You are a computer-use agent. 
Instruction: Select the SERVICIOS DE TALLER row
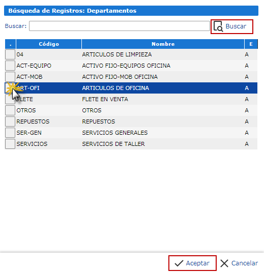pyautogui.click(x=131, y=144)
